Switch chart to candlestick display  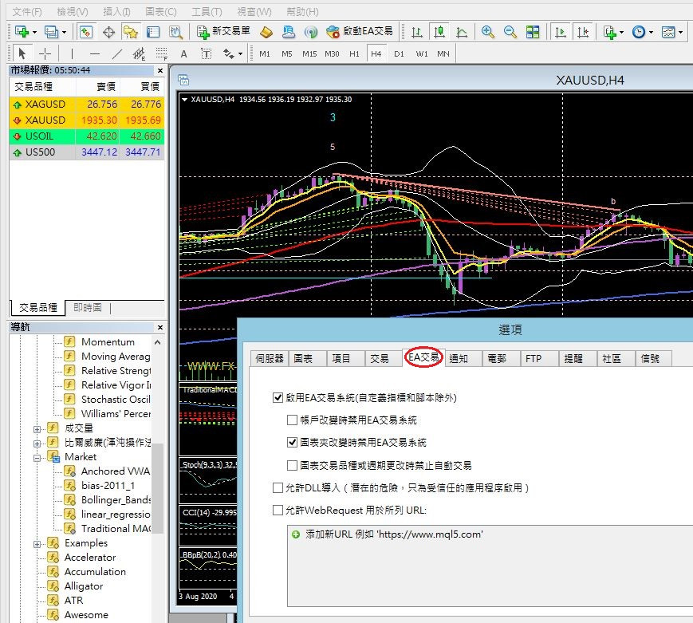click(x=439, y=32)
